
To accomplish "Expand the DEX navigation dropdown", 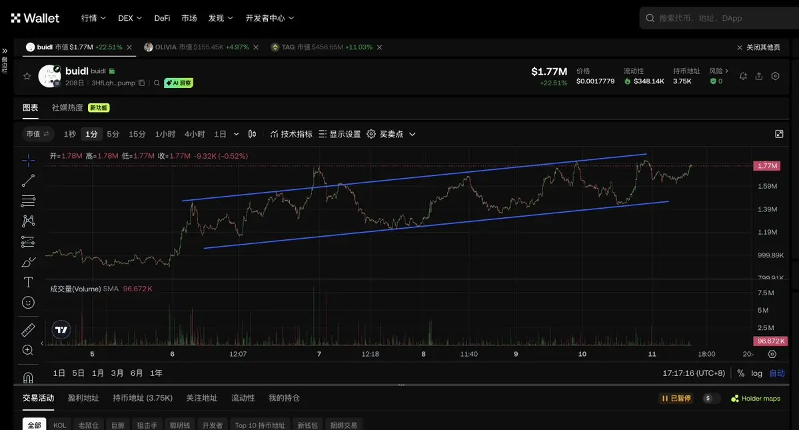I will click(130, 19).
